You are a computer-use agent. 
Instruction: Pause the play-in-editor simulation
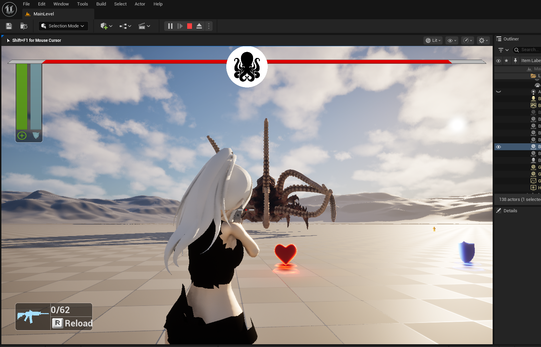[x=170, y=26]
